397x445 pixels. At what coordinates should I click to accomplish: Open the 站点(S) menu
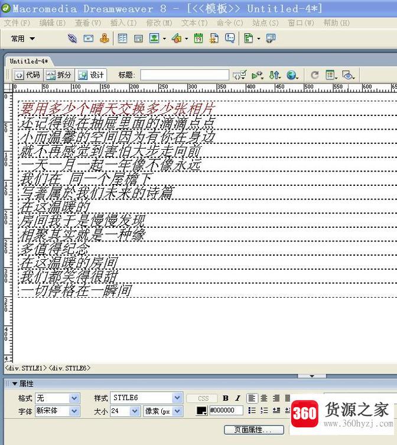pos(265,23)
